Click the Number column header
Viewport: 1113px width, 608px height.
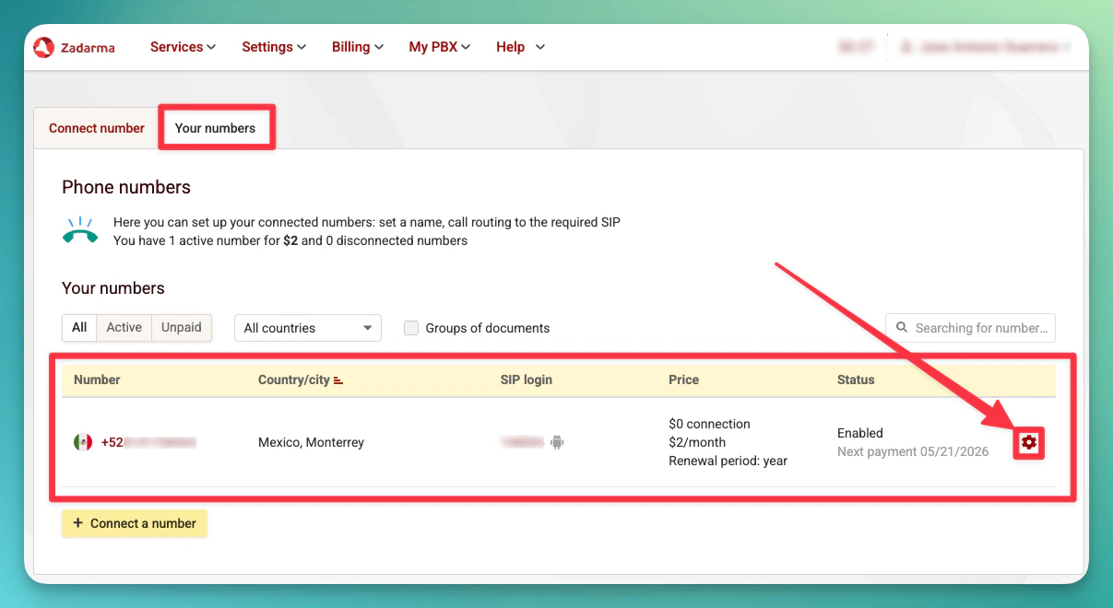pos(97,380)
